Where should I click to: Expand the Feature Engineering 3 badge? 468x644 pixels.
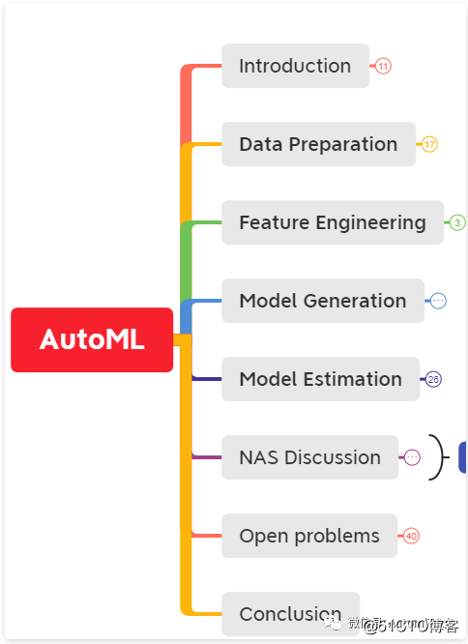457,222
